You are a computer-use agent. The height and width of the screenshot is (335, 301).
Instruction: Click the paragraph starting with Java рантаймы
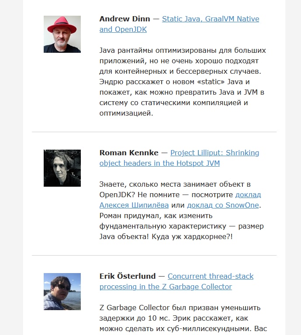coord(183,82)
